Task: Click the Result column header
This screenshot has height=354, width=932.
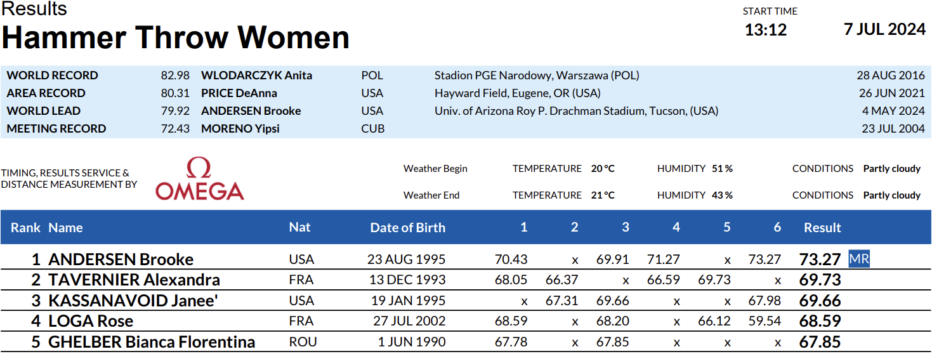Action: coord(822,228)
